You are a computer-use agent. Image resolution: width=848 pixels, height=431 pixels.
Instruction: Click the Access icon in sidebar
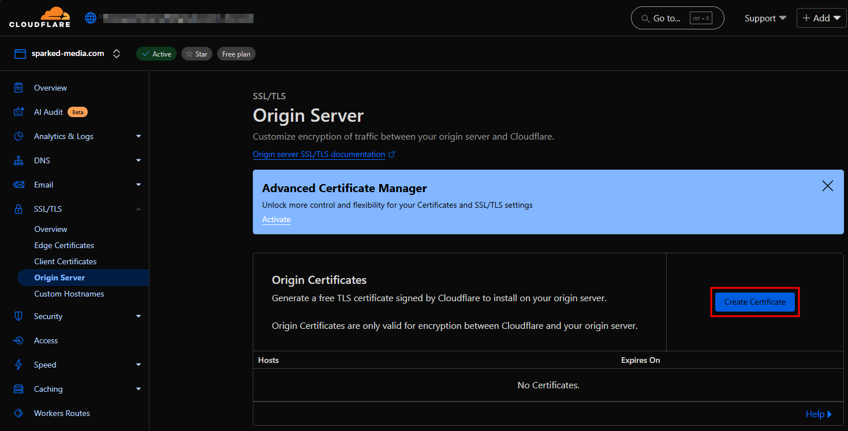[x=19, y=340]
